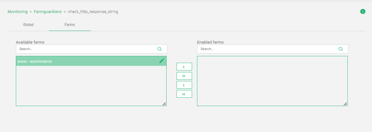This screenshot has height=132, width=372.
Task: Remove all enabled farms with double left arrow
Action: pos(184,94)
